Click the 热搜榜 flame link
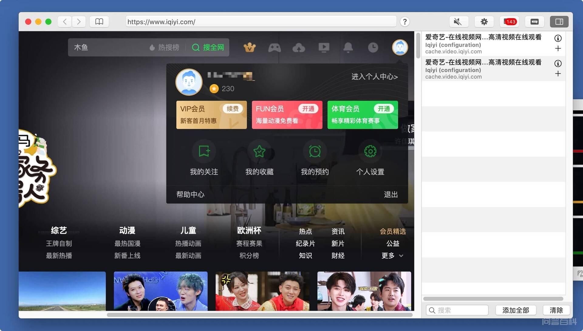583x331 pixels. [x=164, y=47]
